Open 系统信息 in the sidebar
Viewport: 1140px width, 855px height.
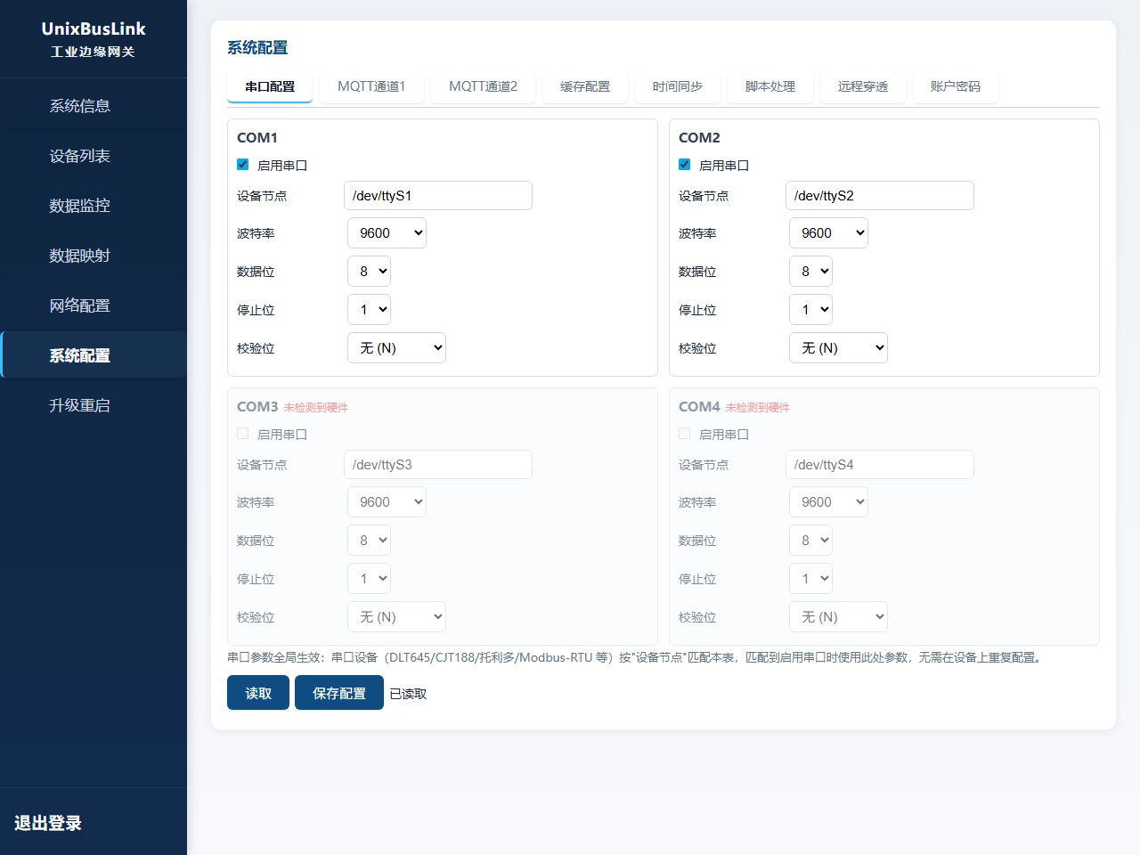pyautogui.click(x=94, y=106)
